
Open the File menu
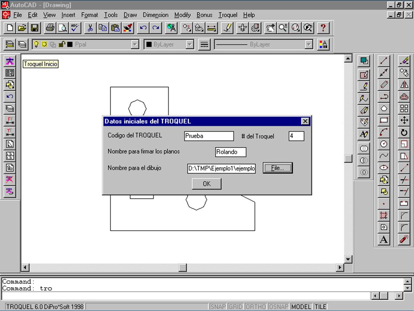point(17,15)
